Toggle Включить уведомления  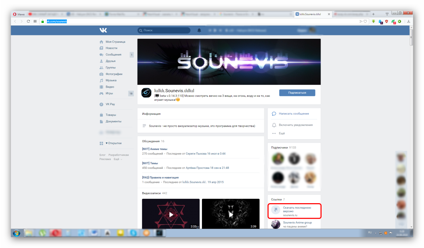(x=296, y=125)
